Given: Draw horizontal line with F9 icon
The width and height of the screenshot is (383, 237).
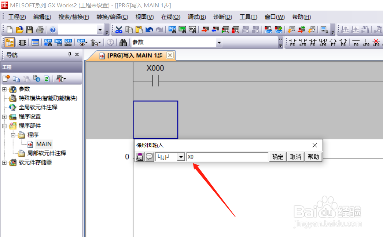Looking at the screenshot, I should click(356, 43).
